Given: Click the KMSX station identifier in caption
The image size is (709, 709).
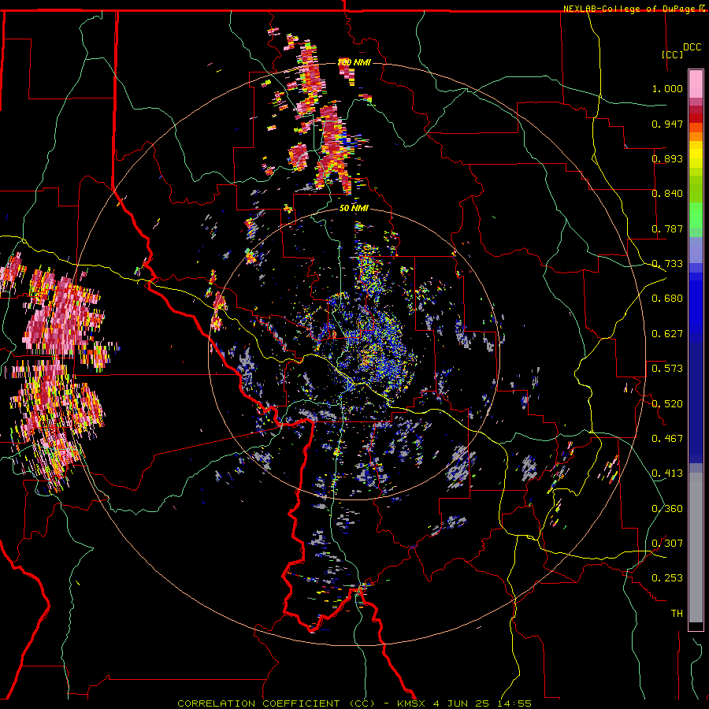Looking at the screenshot, I should [x=411, y=703].
